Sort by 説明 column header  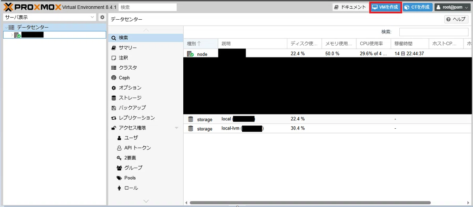(x=253, y=43)
